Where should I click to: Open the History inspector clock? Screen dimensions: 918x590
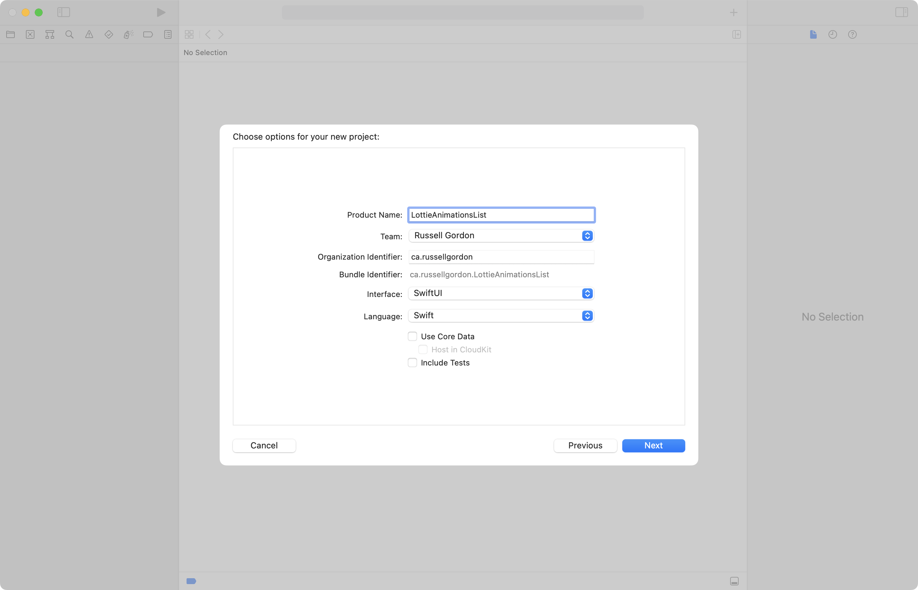[x=832, y=34]
